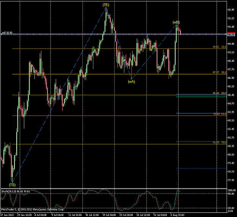Click the 23 Jul 20:00 time label
Screen dimensions: 237x217
tap(126, 215)
